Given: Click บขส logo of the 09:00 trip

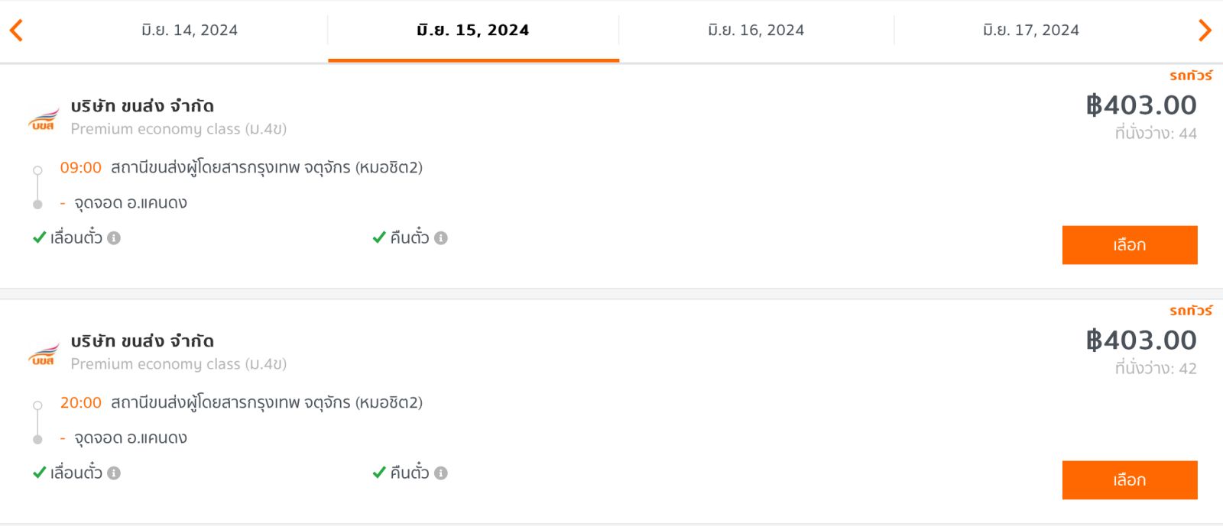Looking at the screenshot, I should [44, 120].
